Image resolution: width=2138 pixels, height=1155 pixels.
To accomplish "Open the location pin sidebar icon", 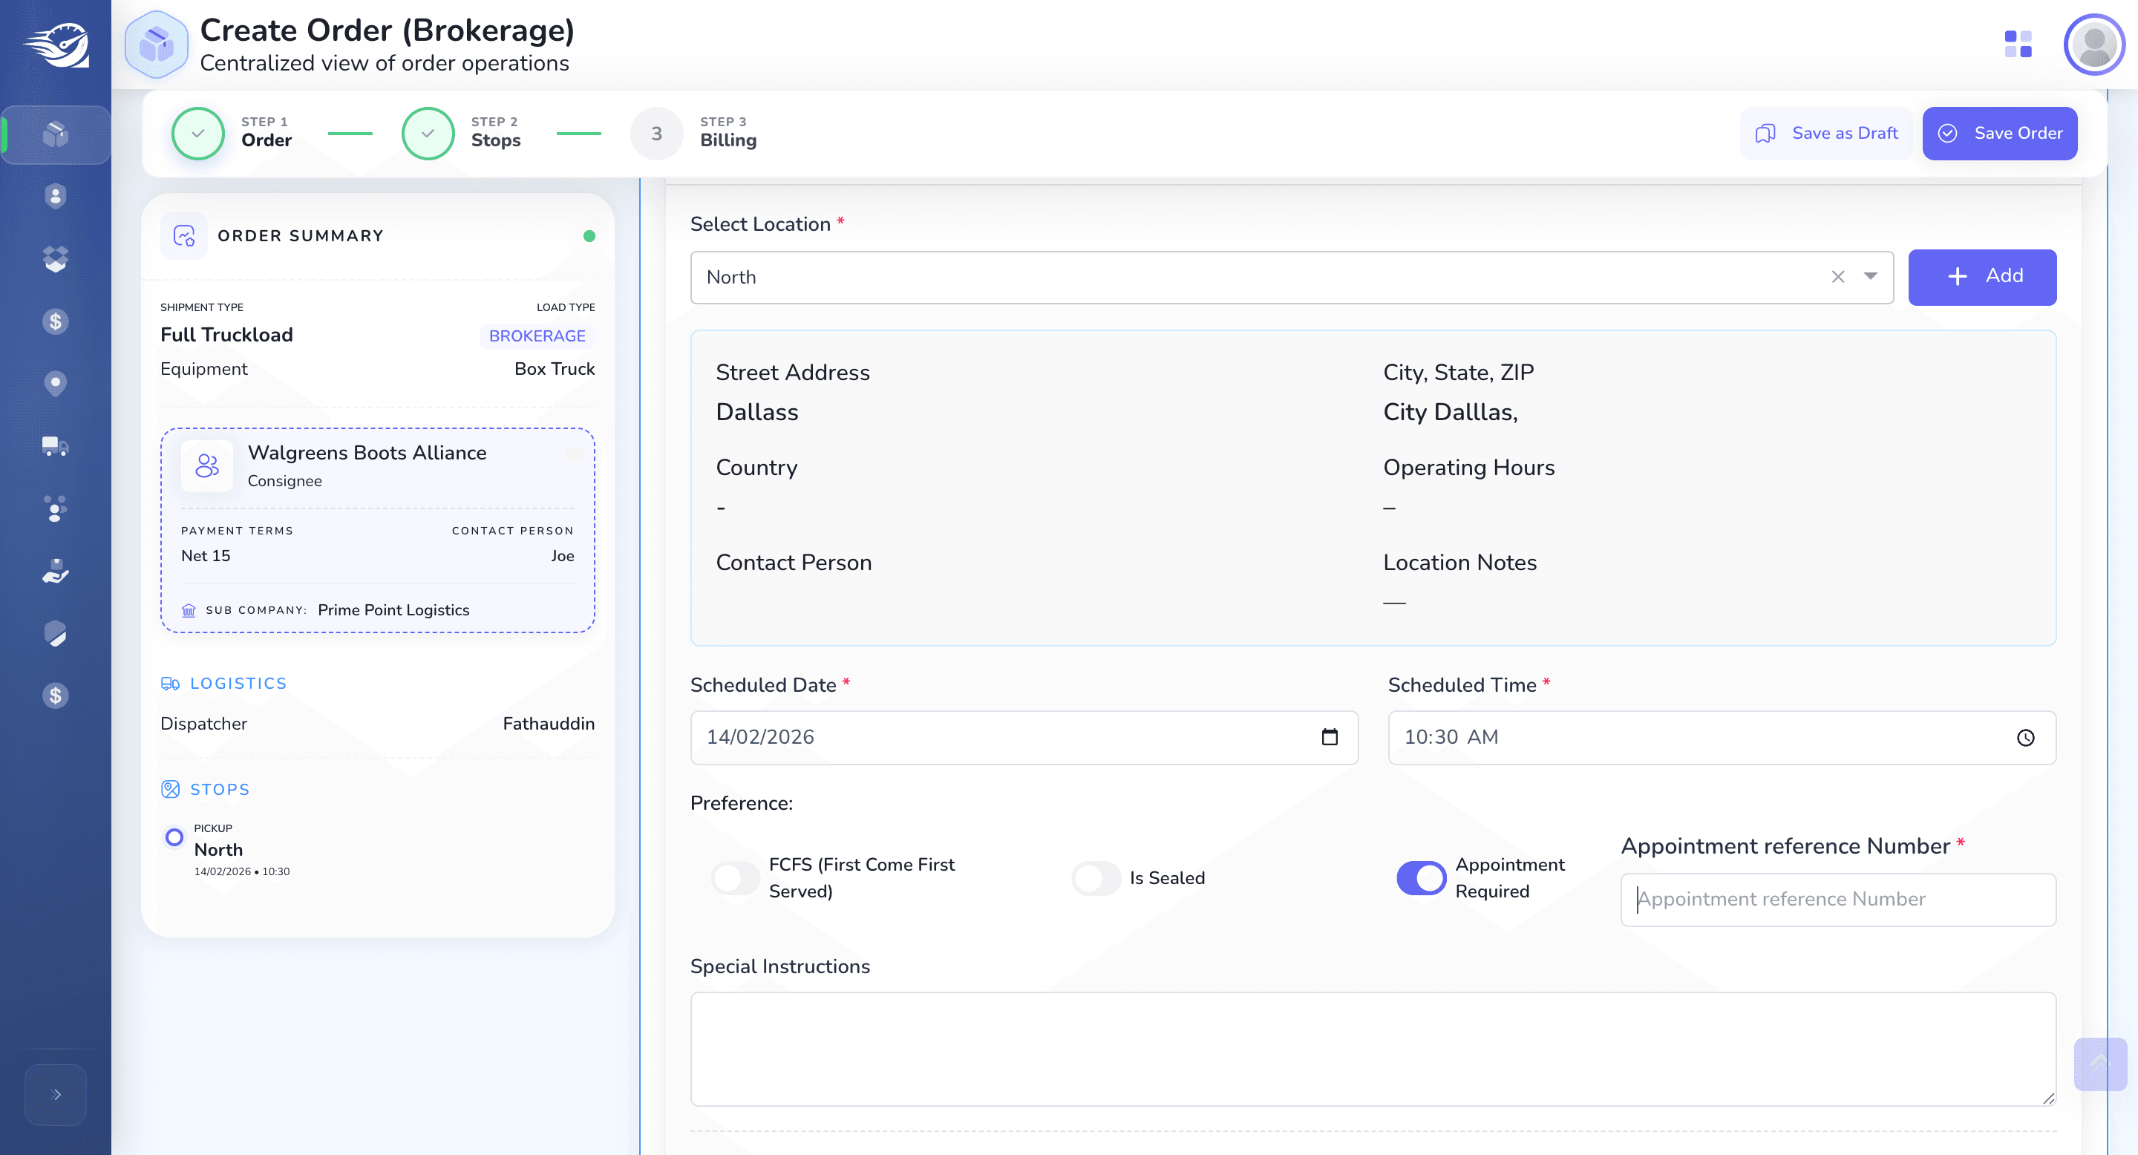I will click(56, 383).
